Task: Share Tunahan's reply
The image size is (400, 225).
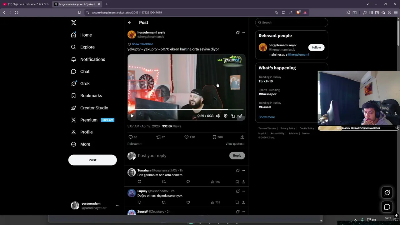Action: [x=243, y=182]
